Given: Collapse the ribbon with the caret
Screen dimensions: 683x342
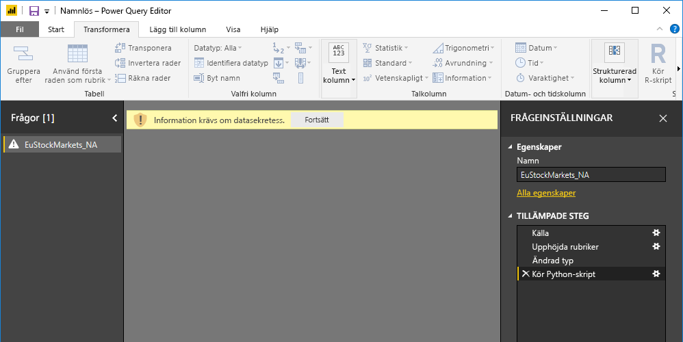Looking at the screenshot, I should pyautogui.click(x=660, y=29).
